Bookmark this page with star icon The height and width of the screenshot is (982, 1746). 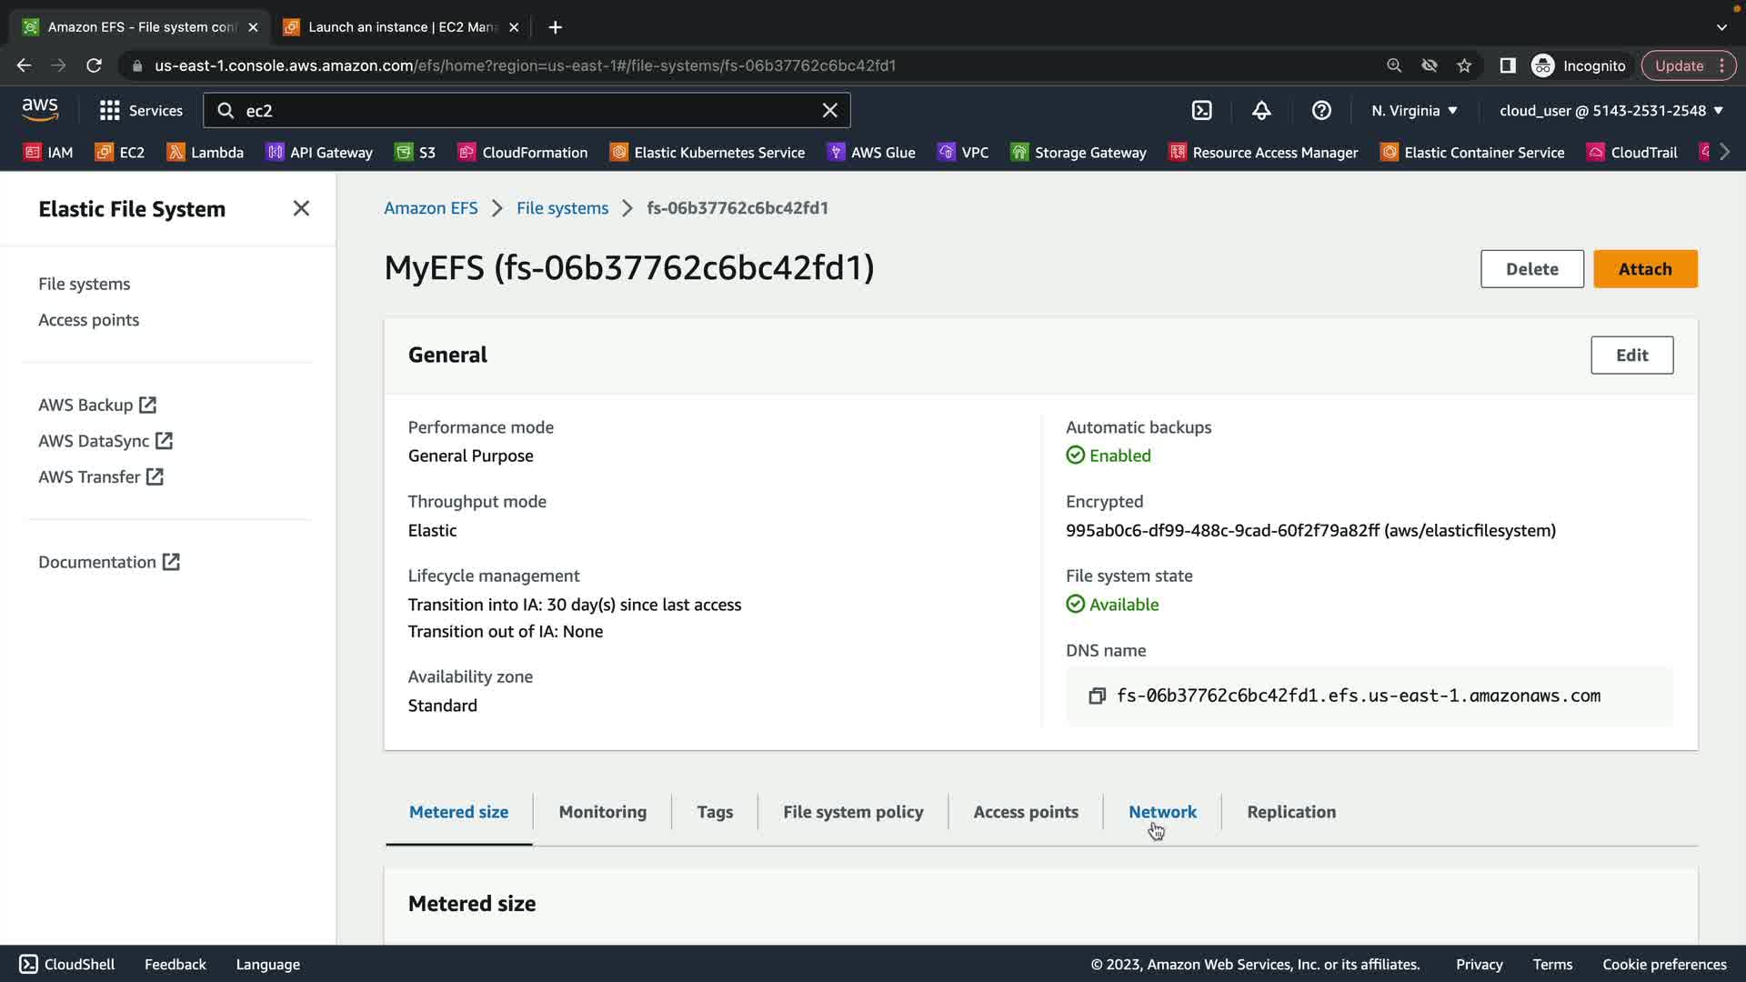pyautogui.click(x=1464, y=65)
